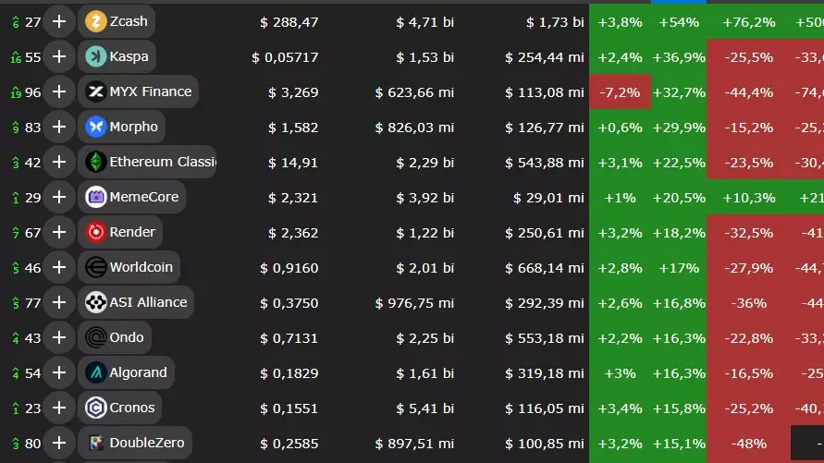This screenshot has height=463, width=824.
Task: Click the Worldcoin logo icon
Action: click(95, 267)
